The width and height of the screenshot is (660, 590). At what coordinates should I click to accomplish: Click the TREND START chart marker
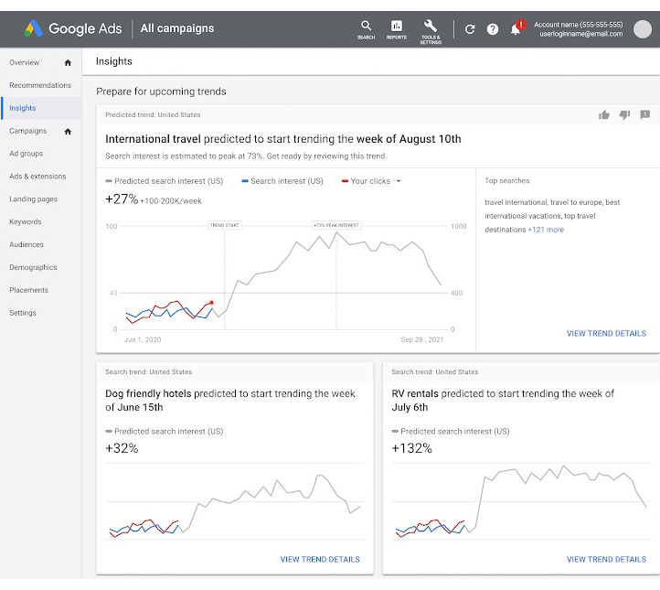(224, 225)
